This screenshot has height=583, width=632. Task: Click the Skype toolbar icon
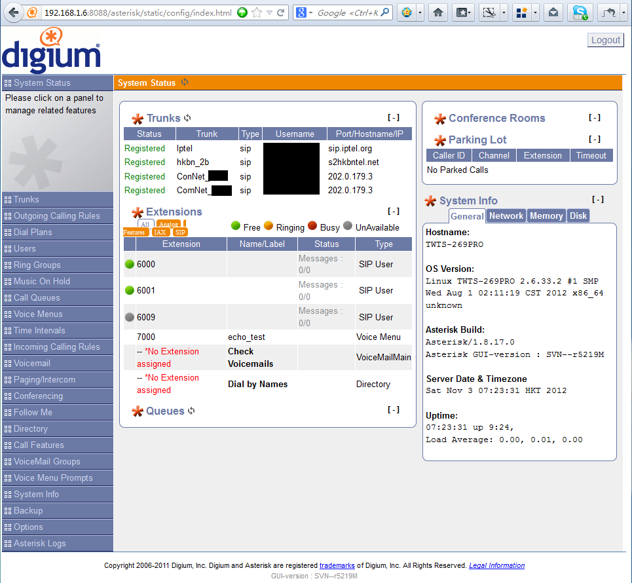click(580, 12)
